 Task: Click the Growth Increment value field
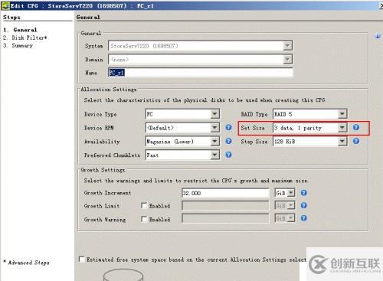(225, 193)
